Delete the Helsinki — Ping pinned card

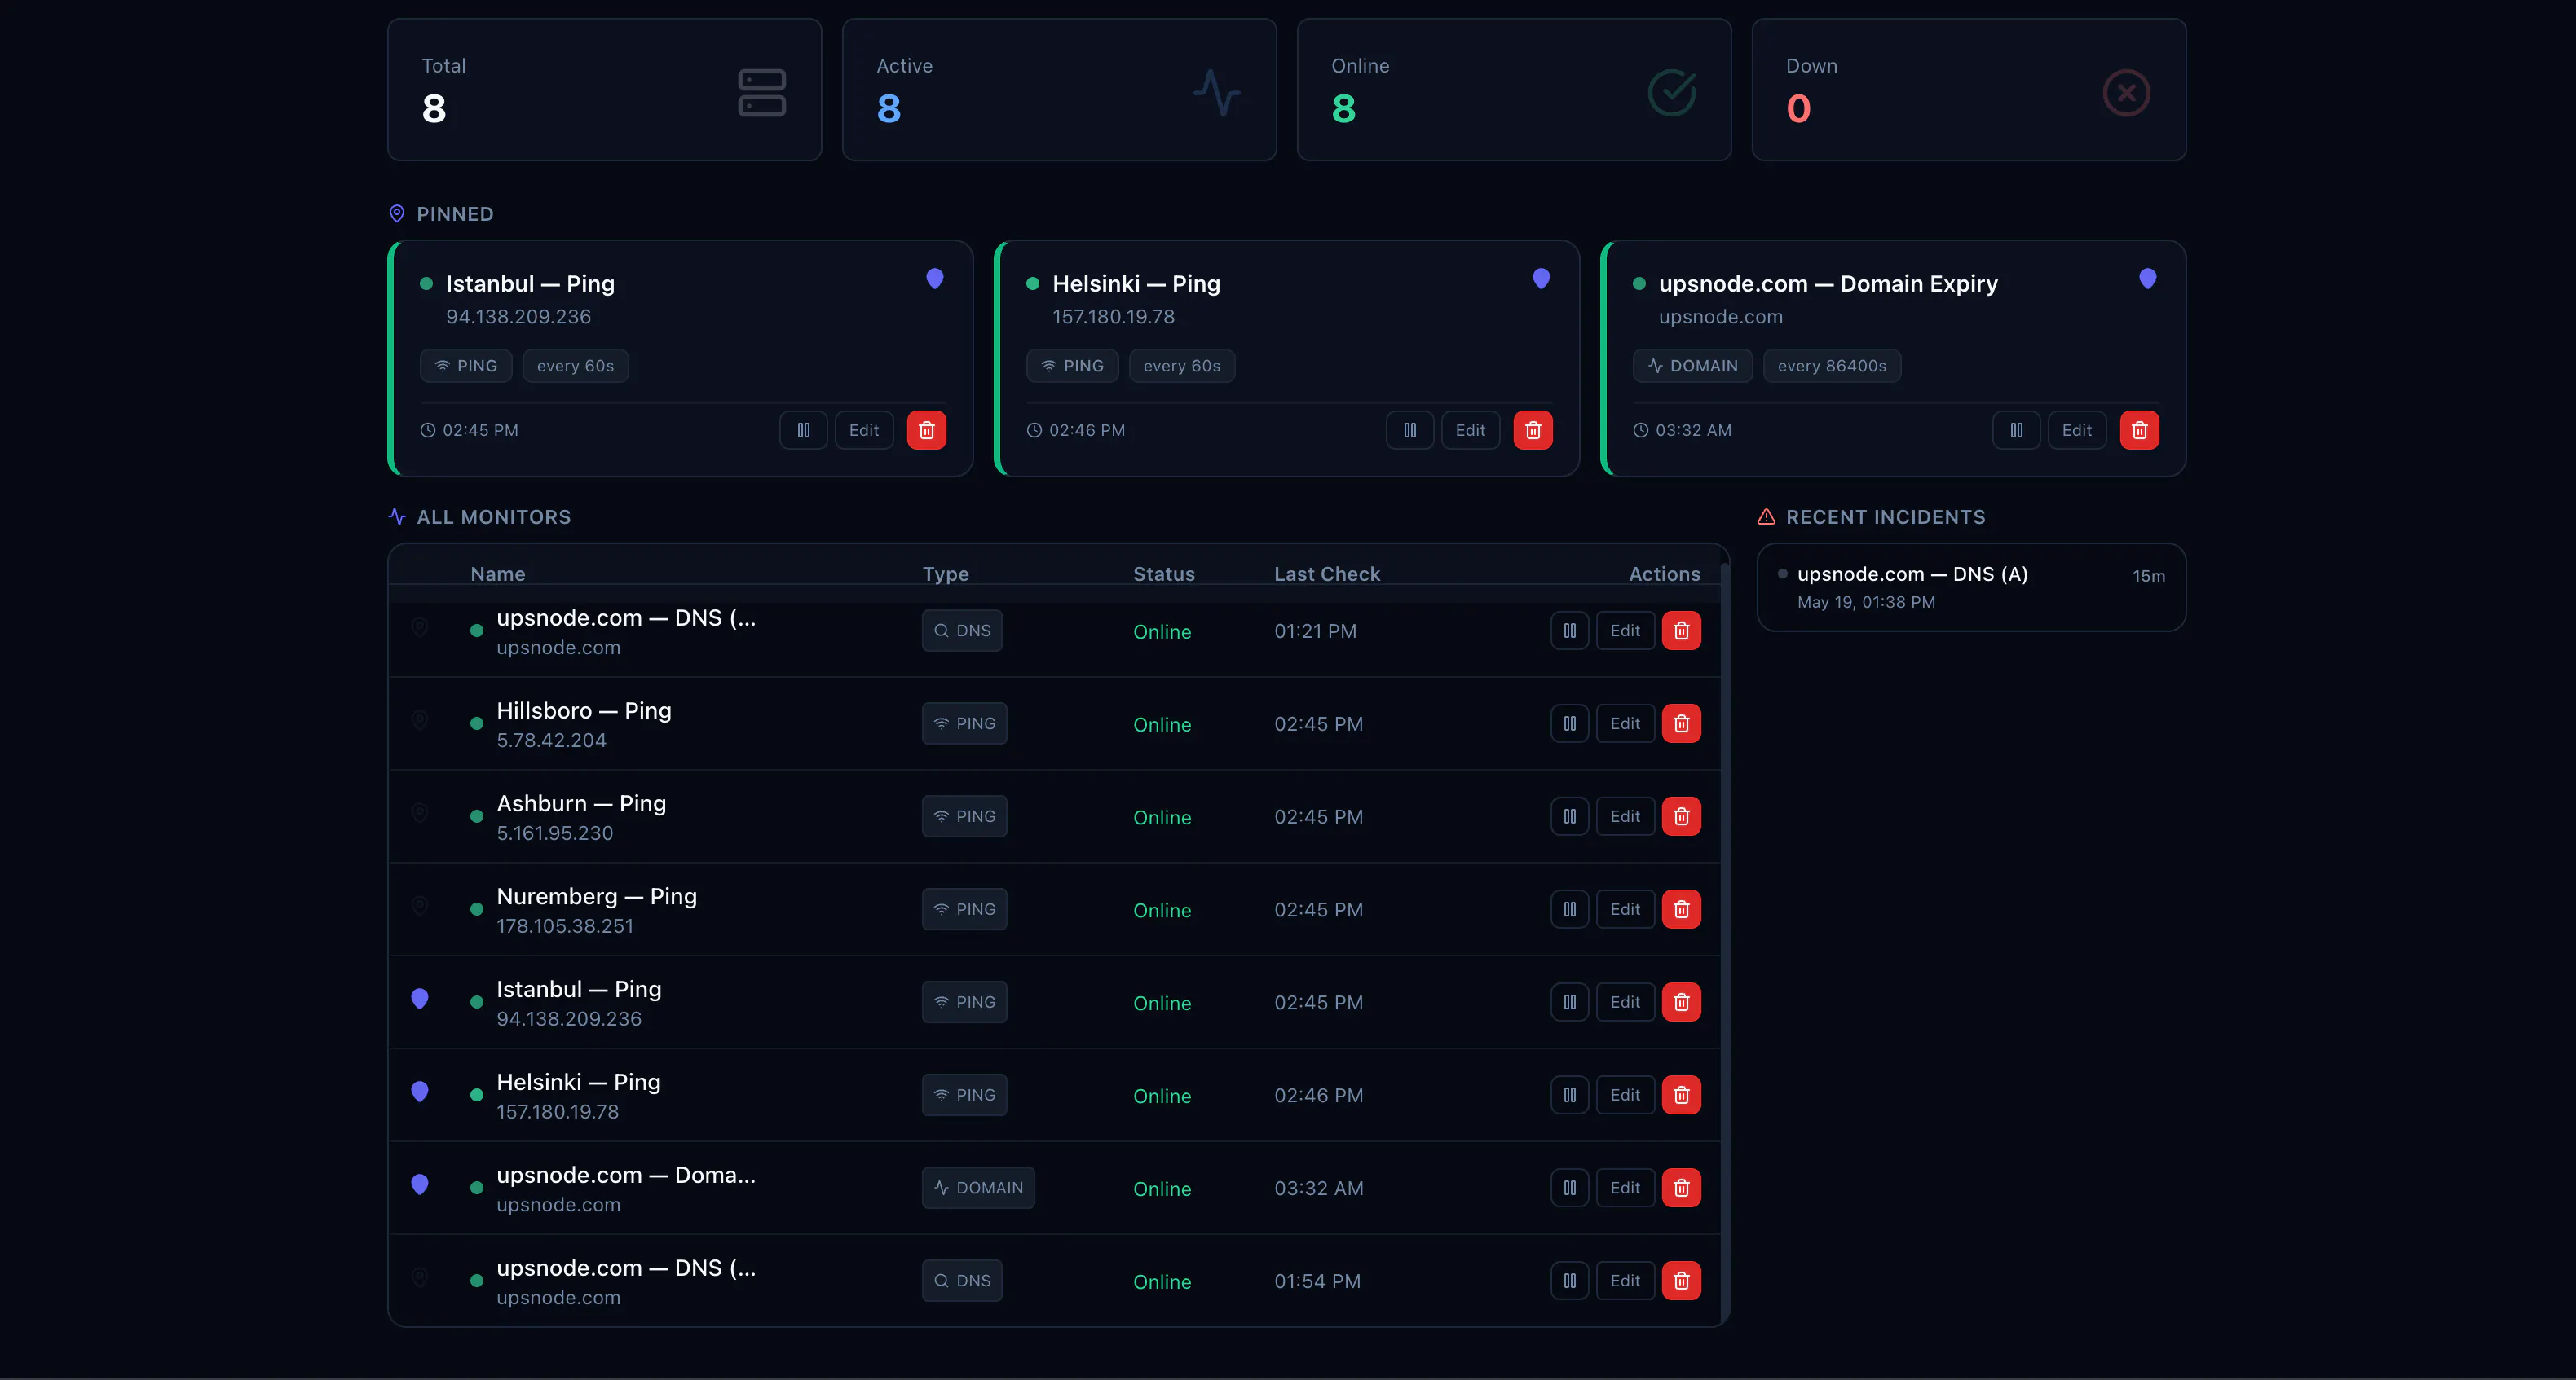pos(1532,431)
